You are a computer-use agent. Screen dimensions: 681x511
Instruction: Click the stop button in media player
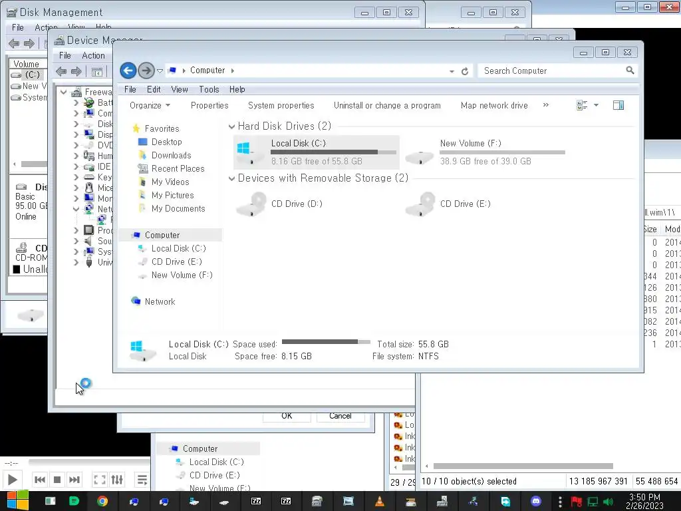pyautogui.click(x=57, y=480)
